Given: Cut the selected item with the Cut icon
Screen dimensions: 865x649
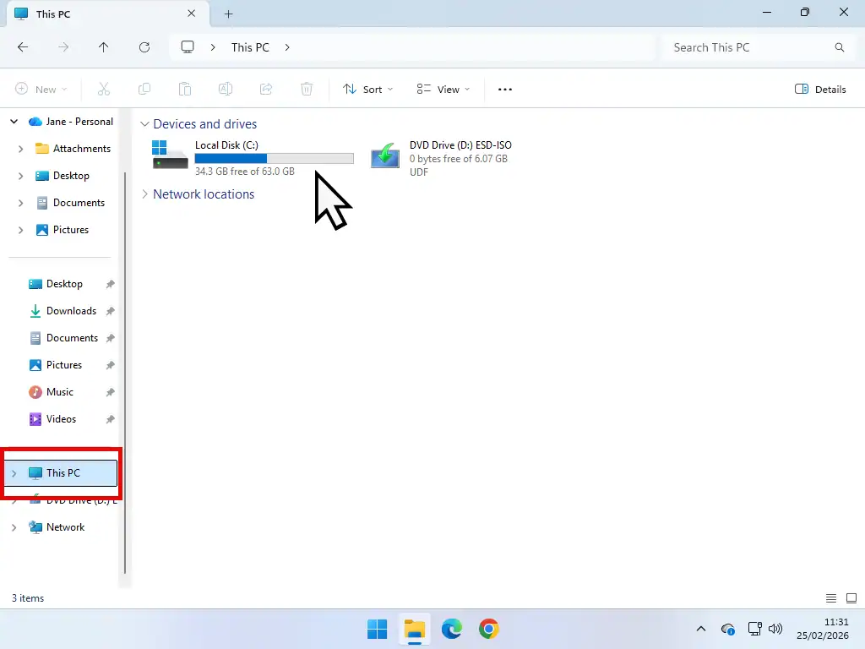Looking at the screenshot, I should pos(103,89).
